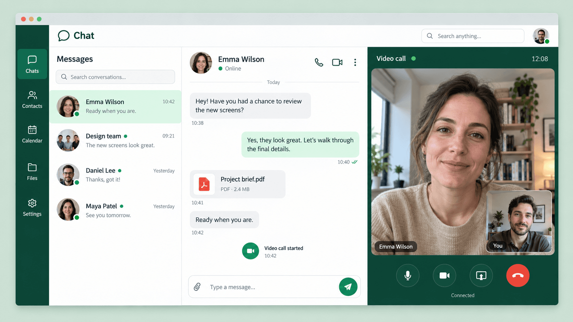End the video call with red button
The height and width of the screenshot is (322, 573).
pyautogui.click(x=518, y=275)
